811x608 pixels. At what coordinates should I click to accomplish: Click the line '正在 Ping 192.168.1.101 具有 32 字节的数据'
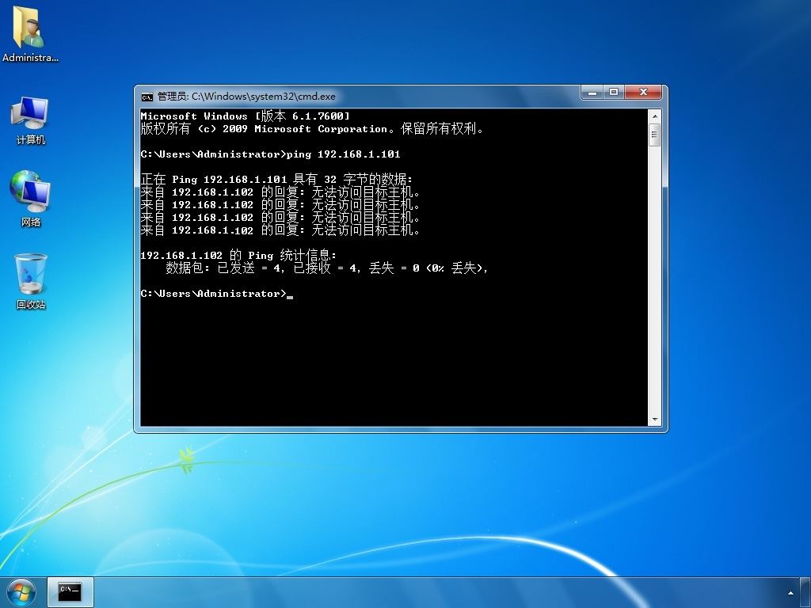276,180
